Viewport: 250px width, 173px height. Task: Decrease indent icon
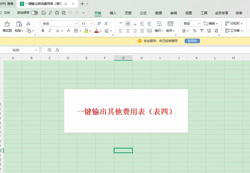(x=142, y=24)
